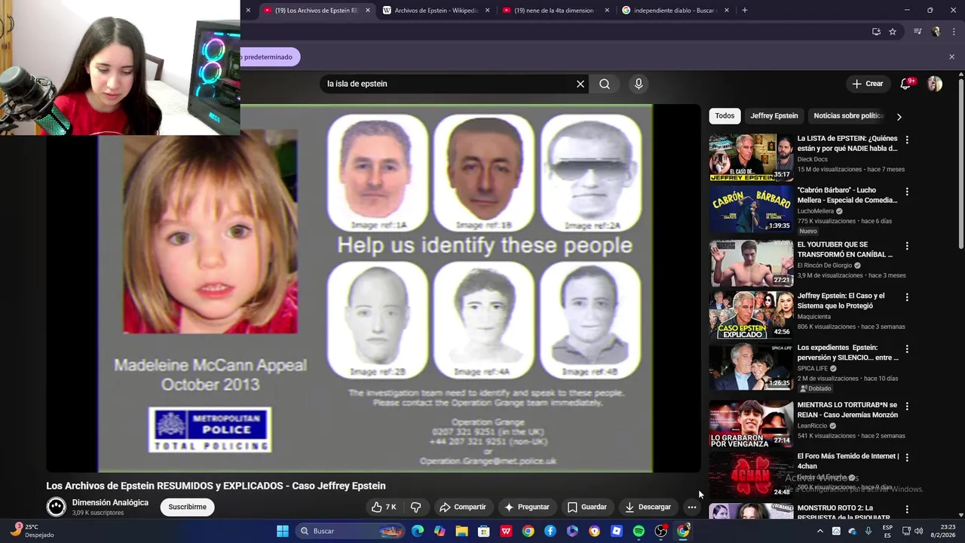Open File Explorer from taskbar
The height and width of the screenshot is (543, 965).
click(461, 531)
